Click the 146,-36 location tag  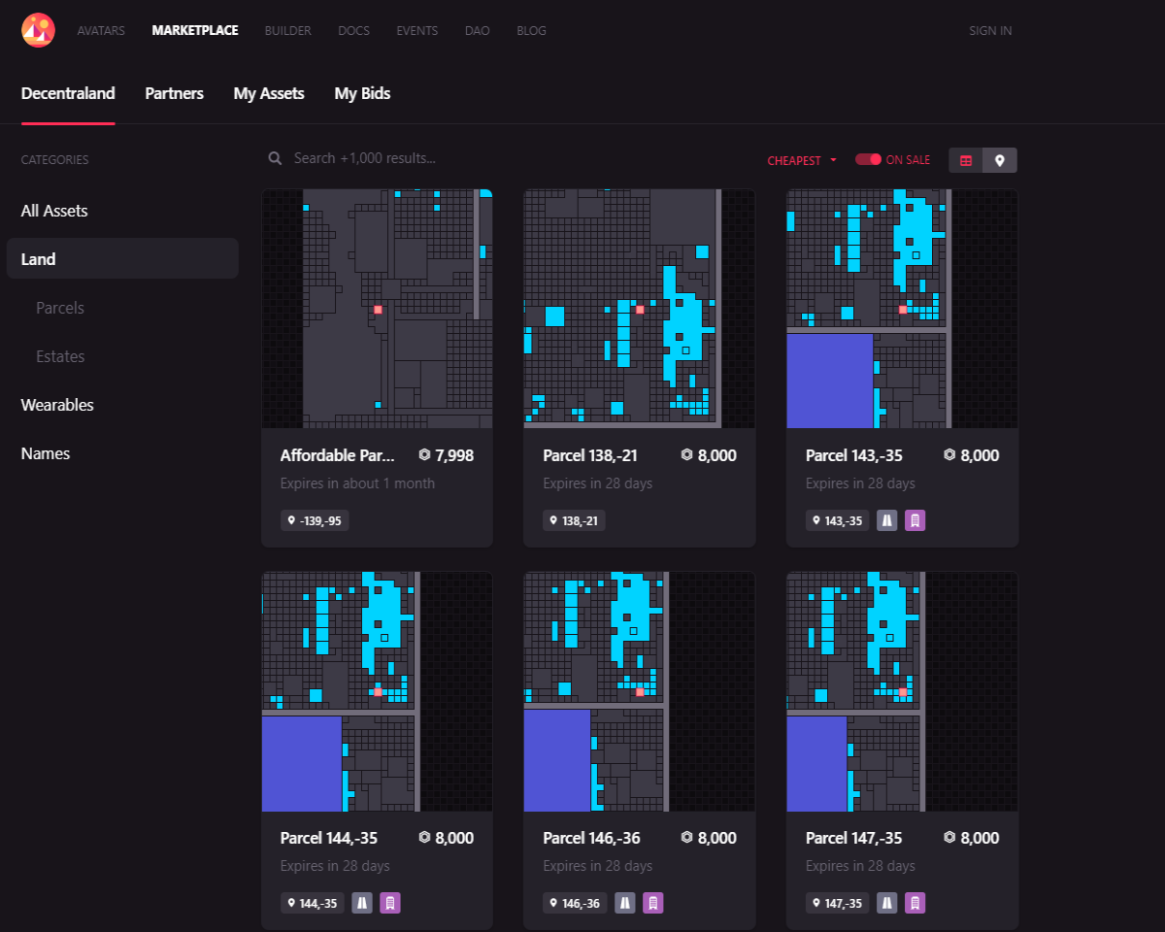click(576, 903)
